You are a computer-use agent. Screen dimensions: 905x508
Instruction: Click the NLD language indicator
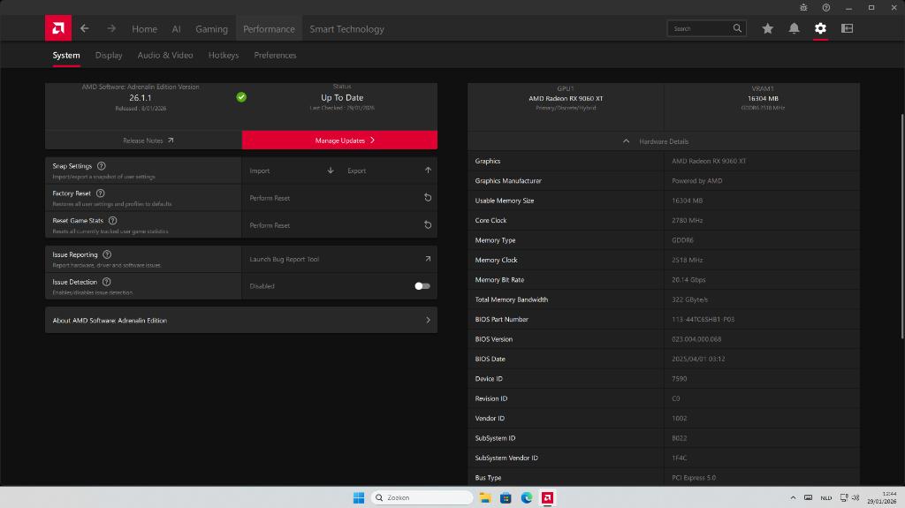(826, 497)
